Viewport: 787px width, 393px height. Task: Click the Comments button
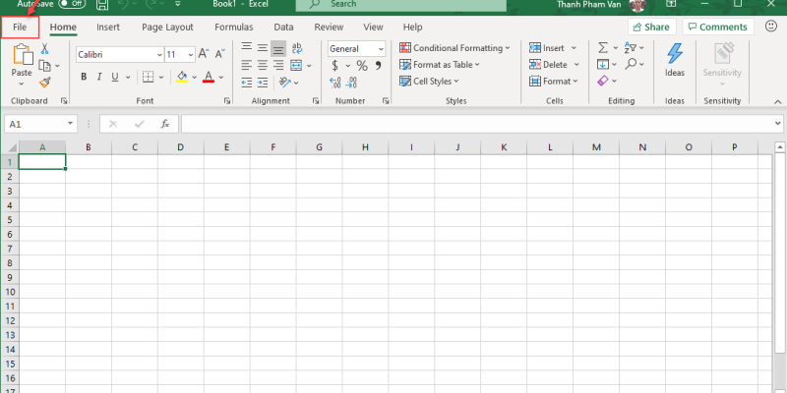point(718,28)
